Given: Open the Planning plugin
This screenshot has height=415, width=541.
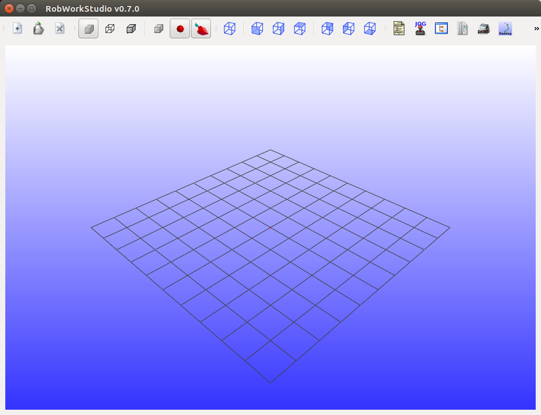Looking at the screenshot, I should click(506, 28).
